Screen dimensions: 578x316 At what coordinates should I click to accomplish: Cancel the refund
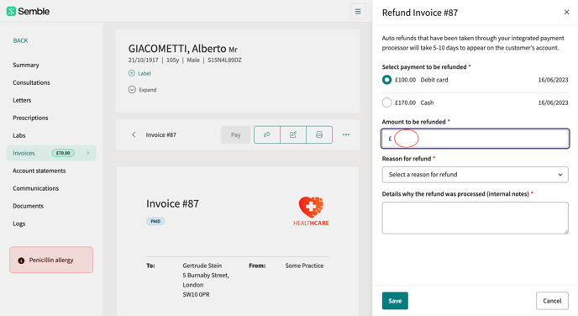coord(552,301)
